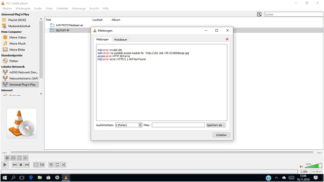Skip to next track button
This screenshot has height=182, width=324.
27,165
